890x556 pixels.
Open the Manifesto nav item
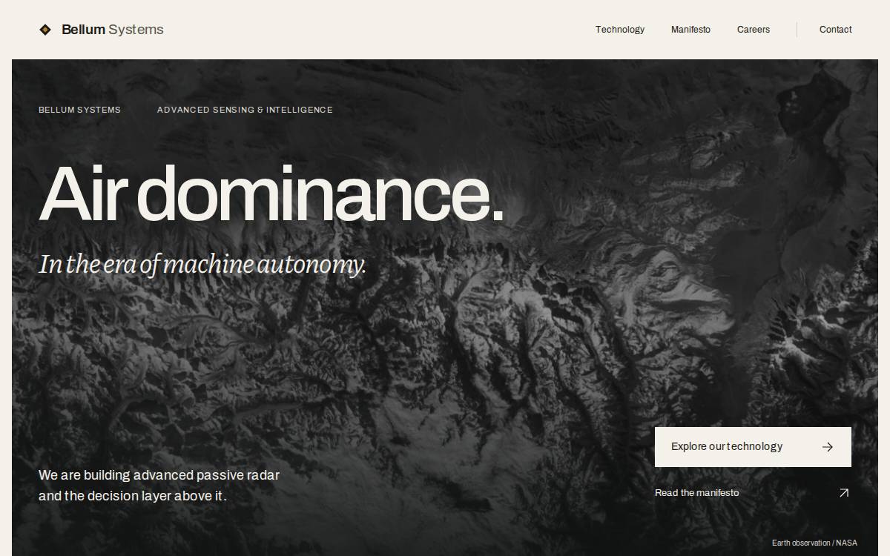pos(690,30)
